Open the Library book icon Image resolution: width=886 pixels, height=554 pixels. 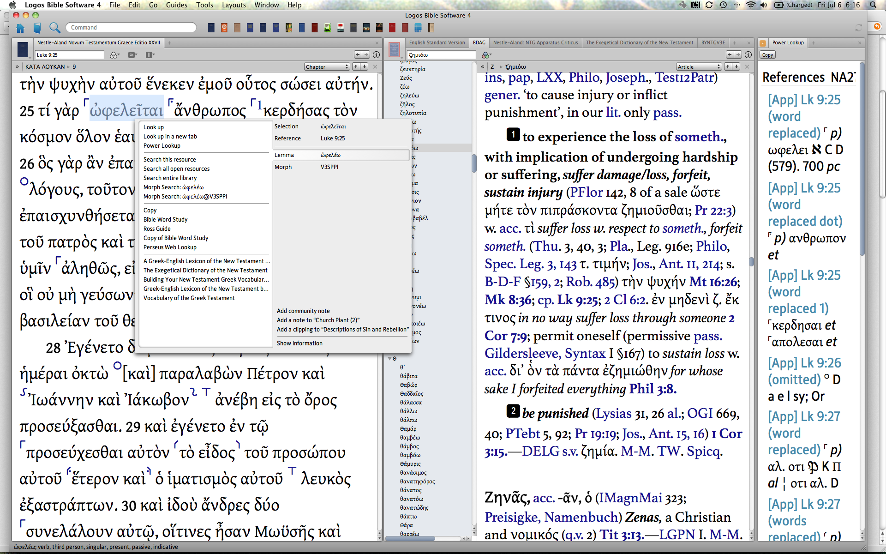[x=37, y=28]
